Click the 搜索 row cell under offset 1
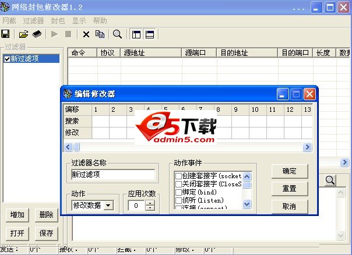 tap(101, 121)
